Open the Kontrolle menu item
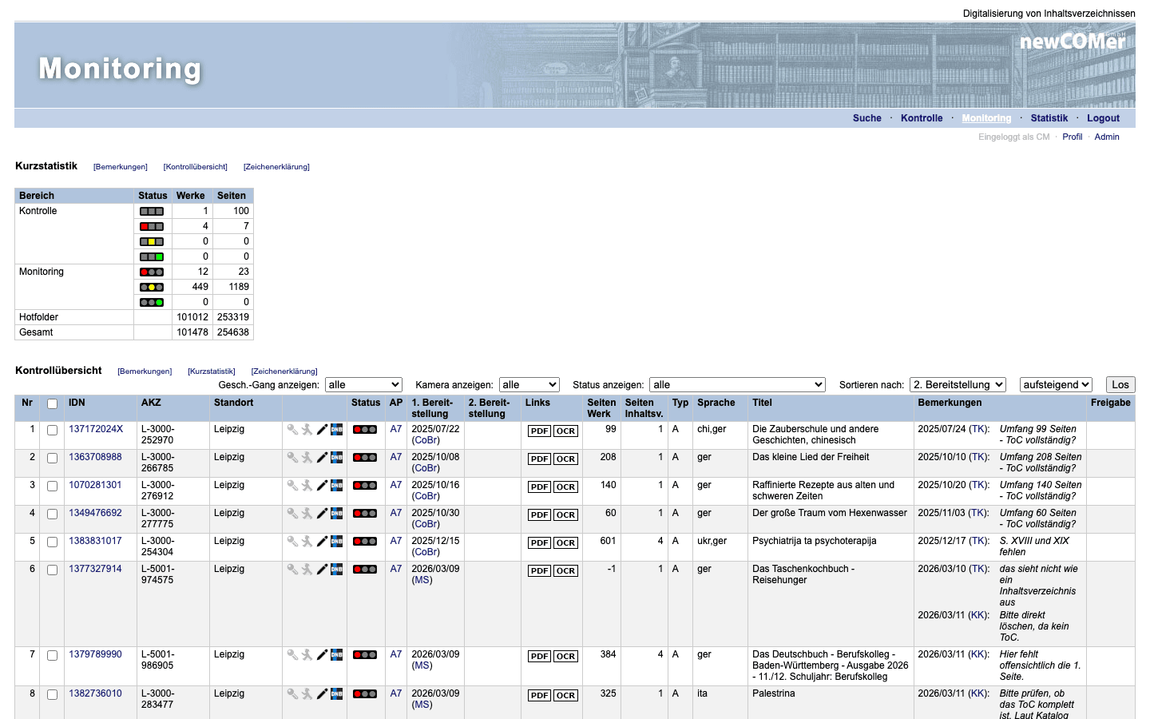1150x719 pixels. click(x=922, y=118)
